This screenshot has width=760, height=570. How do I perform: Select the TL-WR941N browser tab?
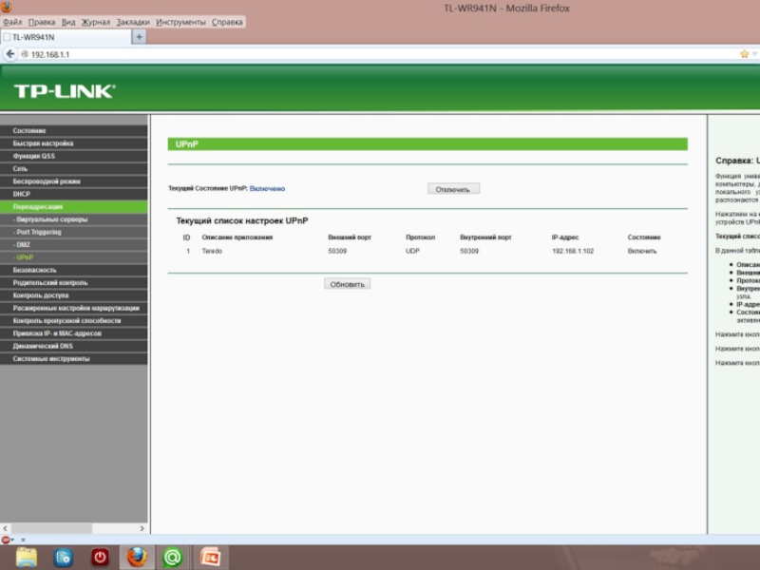[x=65, y=37]
